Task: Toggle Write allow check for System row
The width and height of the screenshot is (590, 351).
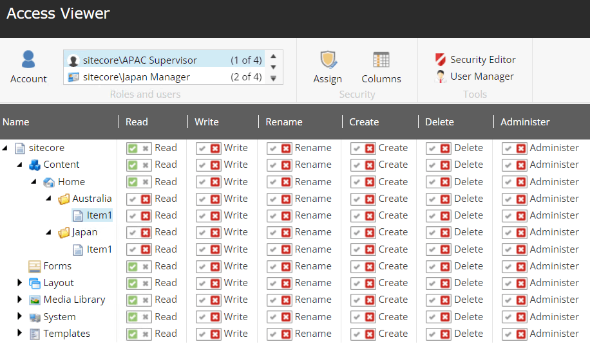Action: (x=202, y=317)
